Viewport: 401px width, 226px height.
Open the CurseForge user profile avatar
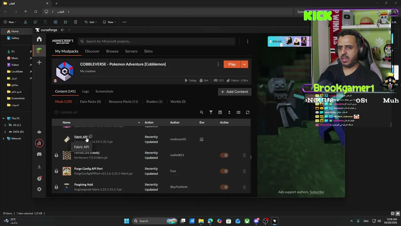pyautogui.click(x=39, y=143)
